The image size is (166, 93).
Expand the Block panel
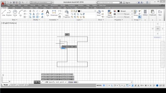pos(101,20)
